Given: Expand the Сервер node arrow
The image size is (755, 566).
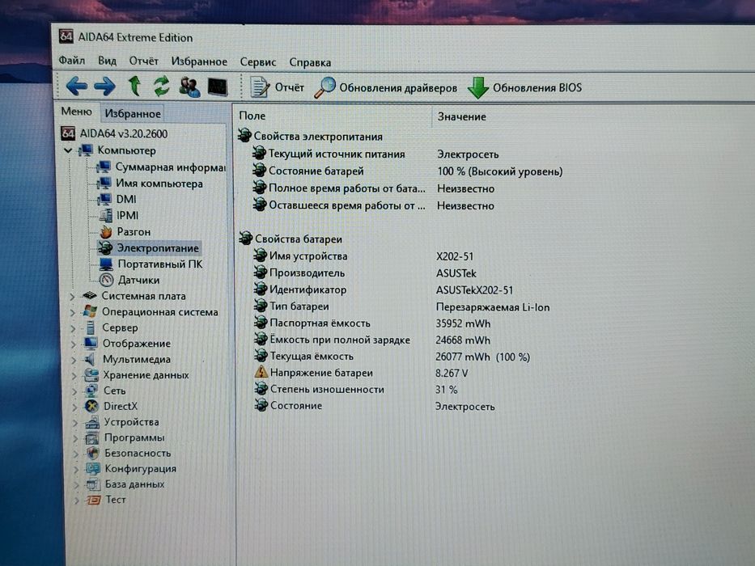Looking at the screenshot, I should 73,329.
